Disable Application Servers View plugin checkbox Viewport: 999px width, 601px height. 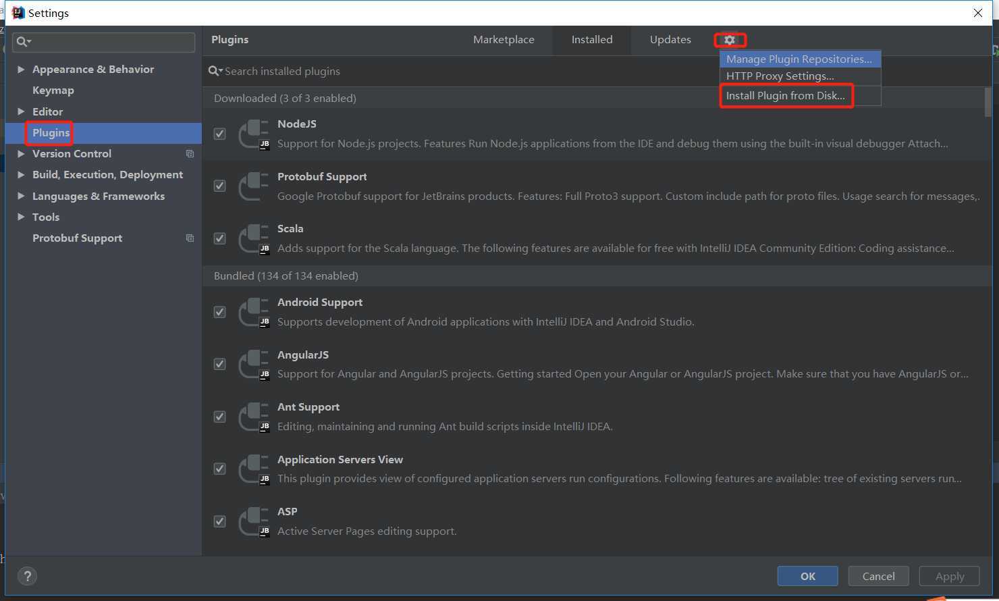(219, 469)
